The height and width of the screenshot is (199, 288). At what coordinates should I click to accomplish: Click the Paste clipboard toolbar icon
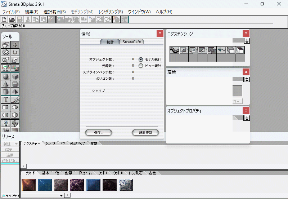point(44,19)
